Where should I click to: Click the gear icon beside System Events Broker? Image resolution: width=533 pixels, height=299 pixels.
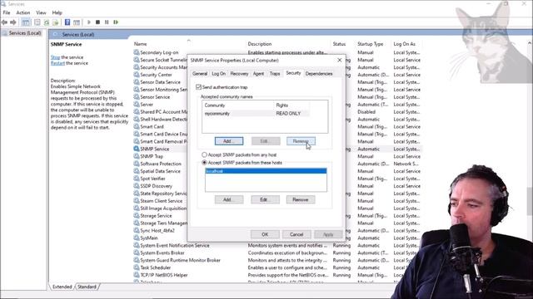[x=137, y=252]
